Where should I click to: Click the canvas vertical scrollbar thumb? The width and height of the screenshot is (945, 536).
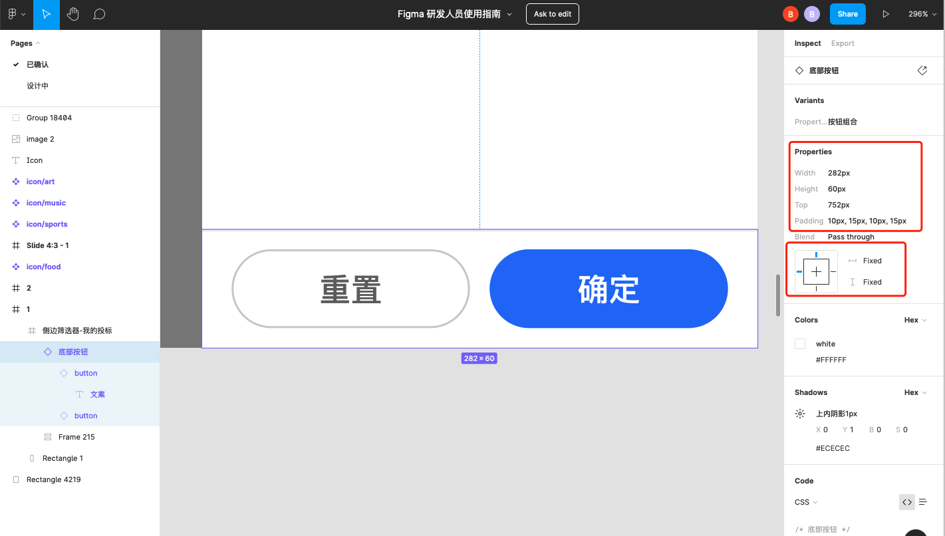[779, 295]
